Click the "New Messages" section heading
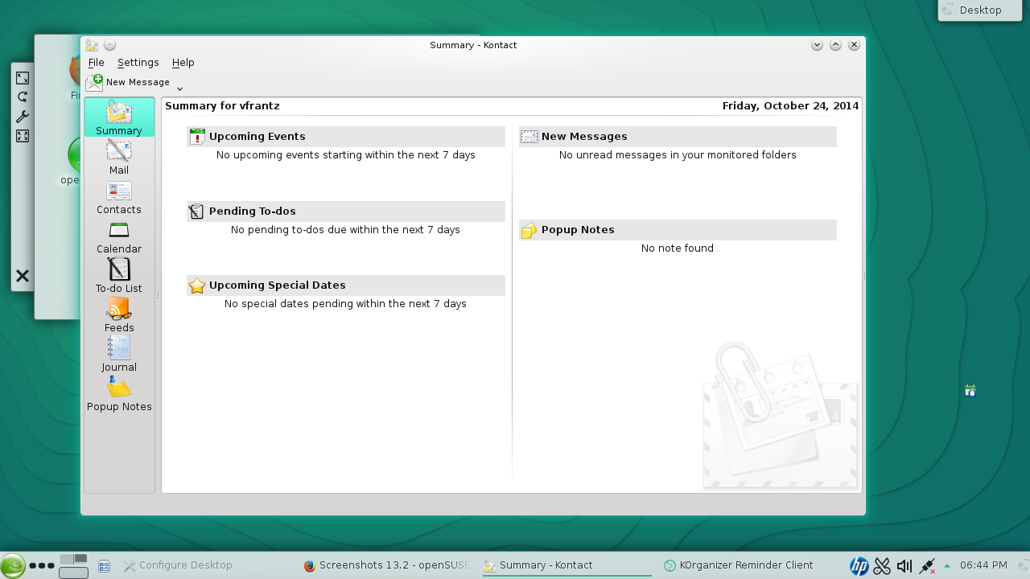This screenshot has width=1030, height=579. [x=584, y=137]
